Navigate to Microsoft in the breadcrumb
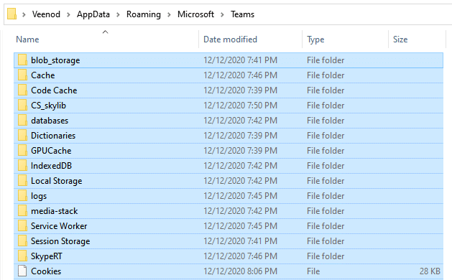This screenshot has height=280, width=452. pos(195,14)
